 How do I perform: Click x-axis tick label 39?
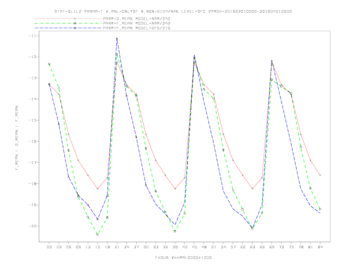coord(175,247)
